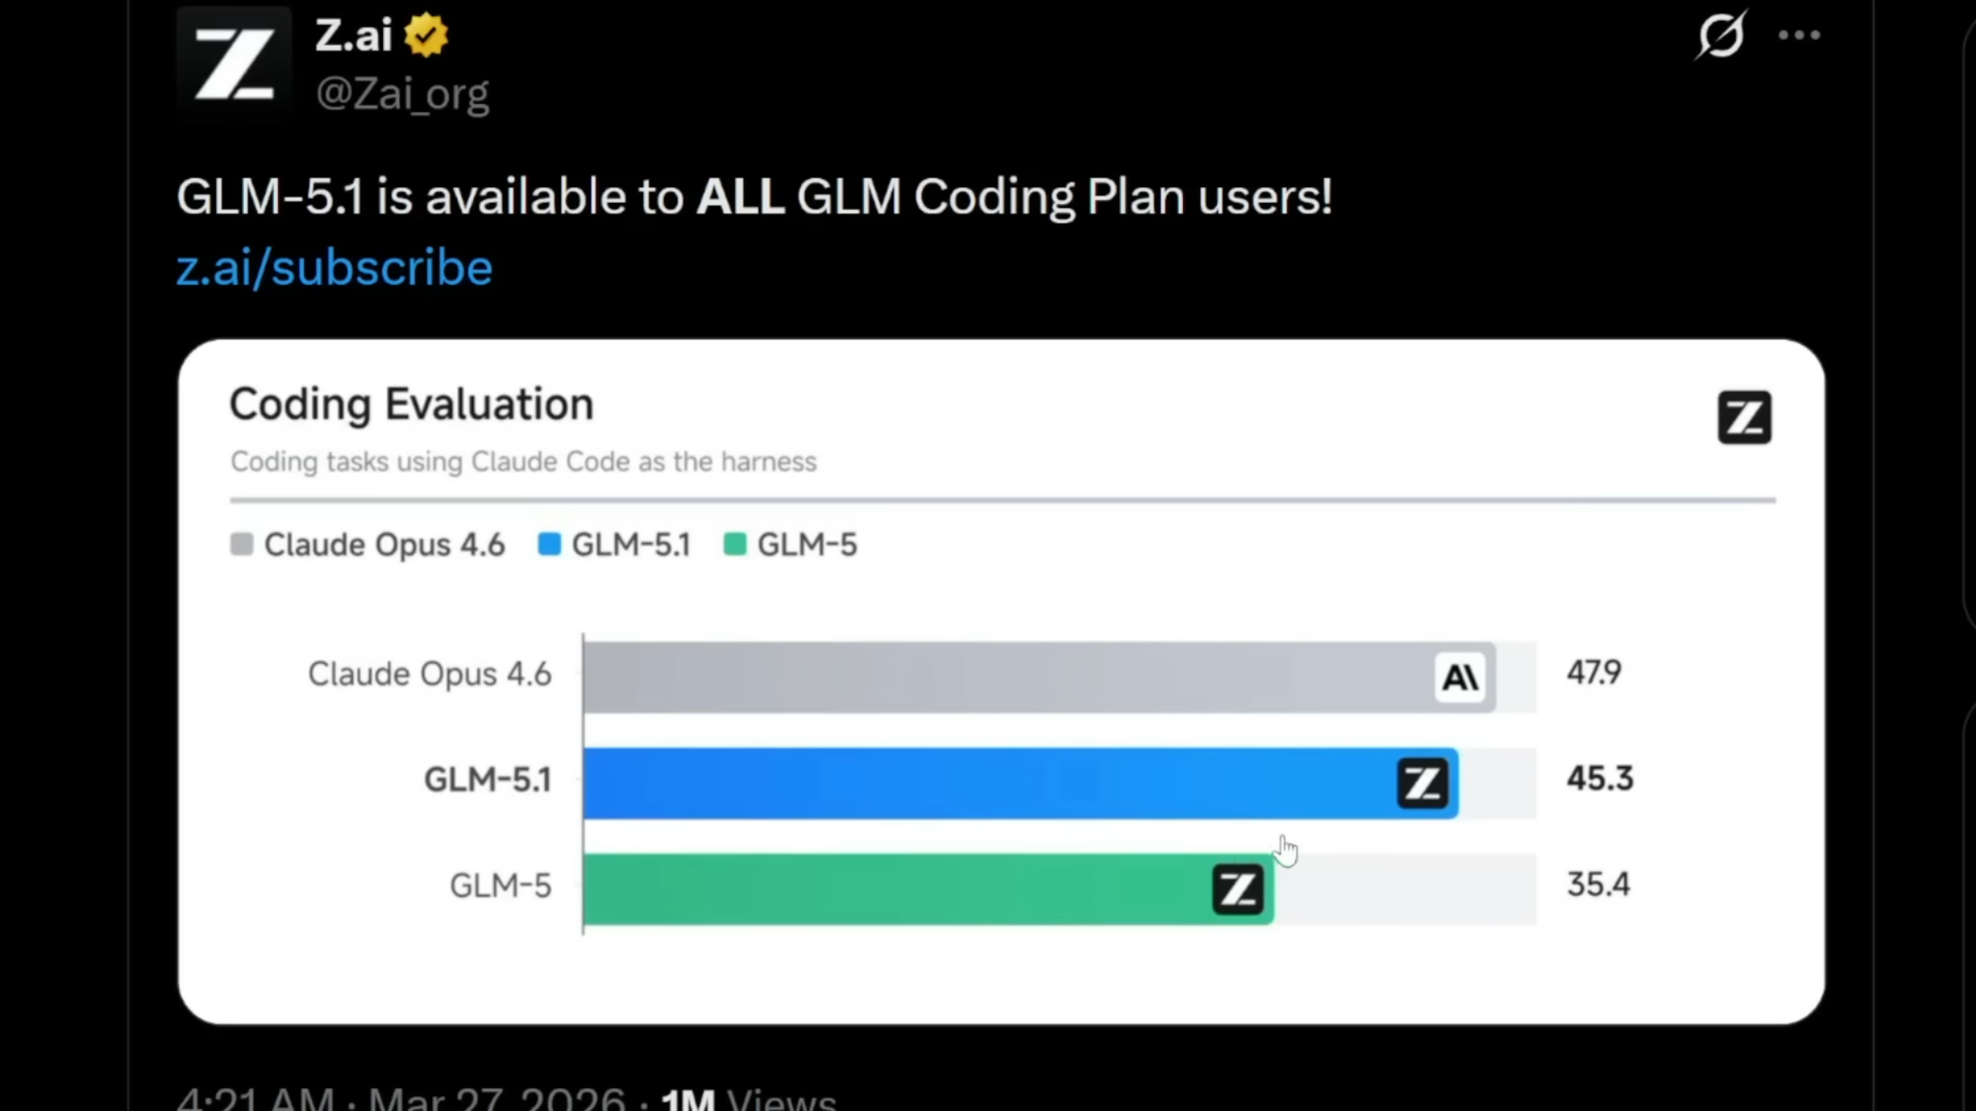Click the green GLM-5 legend swatch
The image size is (1976, 1111).
pyautogui.click(x=735, y=544)
